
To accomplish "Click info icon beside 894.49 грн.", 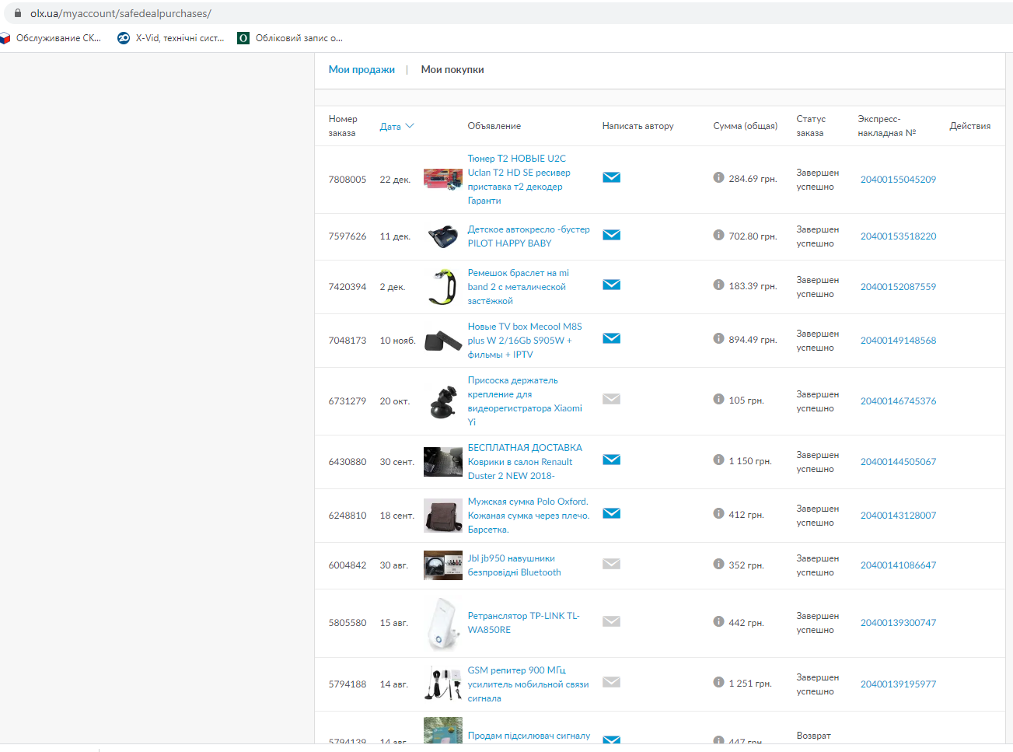I will tap(718, 338).
